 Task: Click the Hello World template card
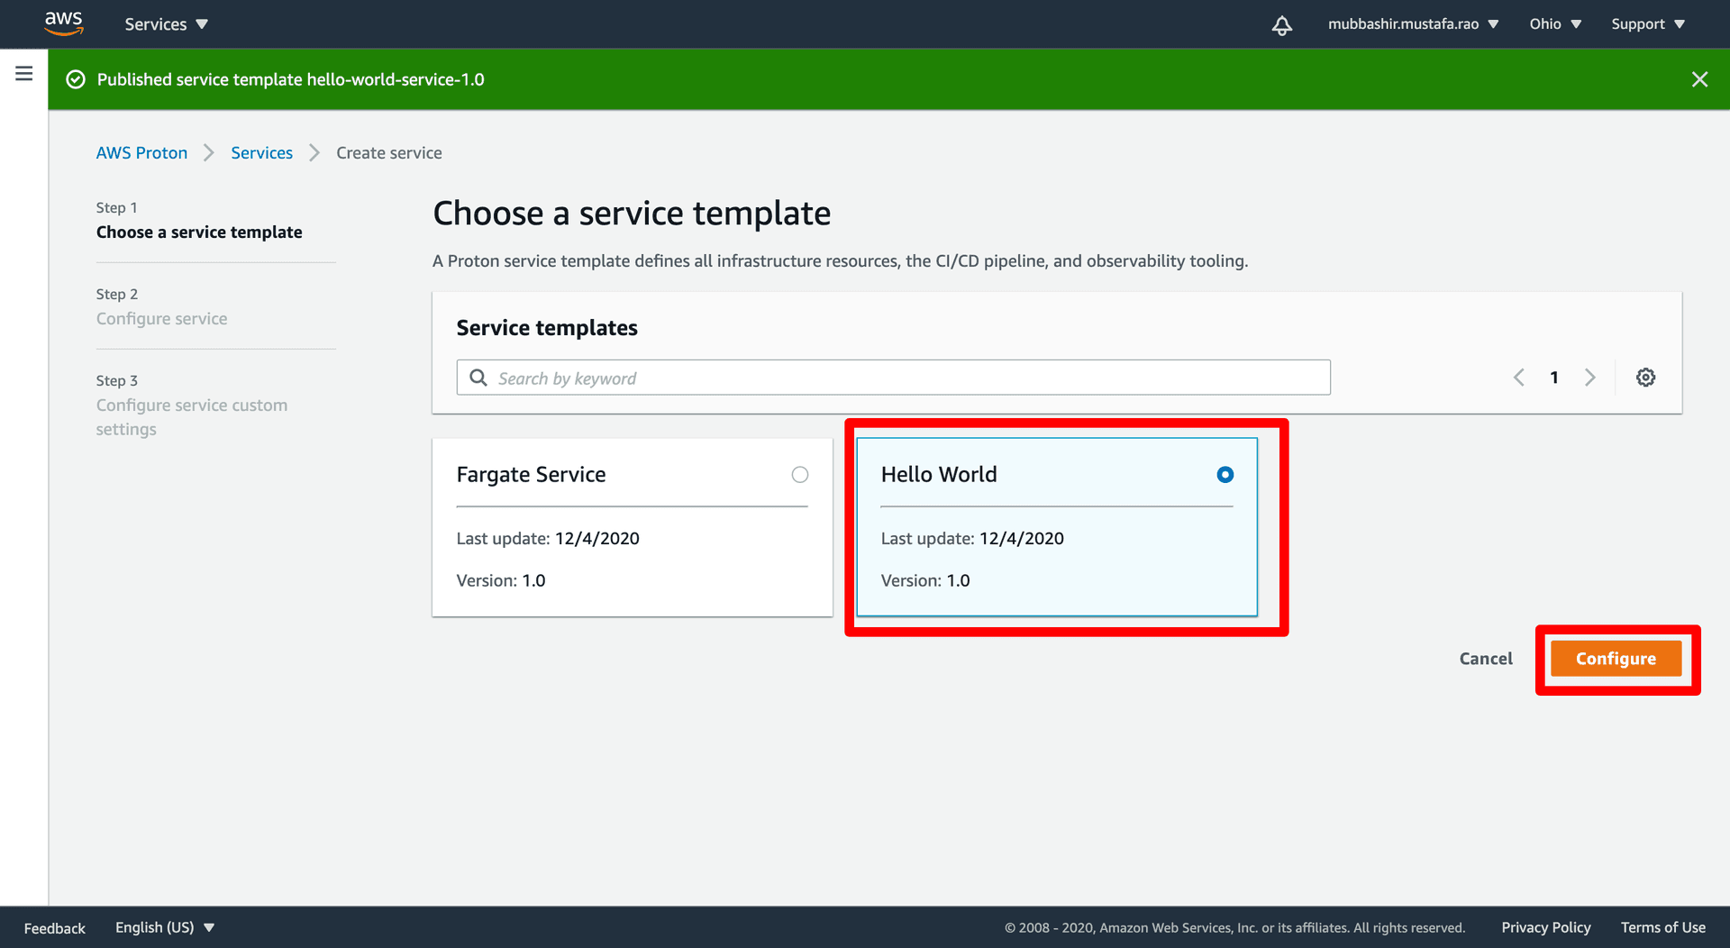pyautogui.click(x=1056, y=528)
